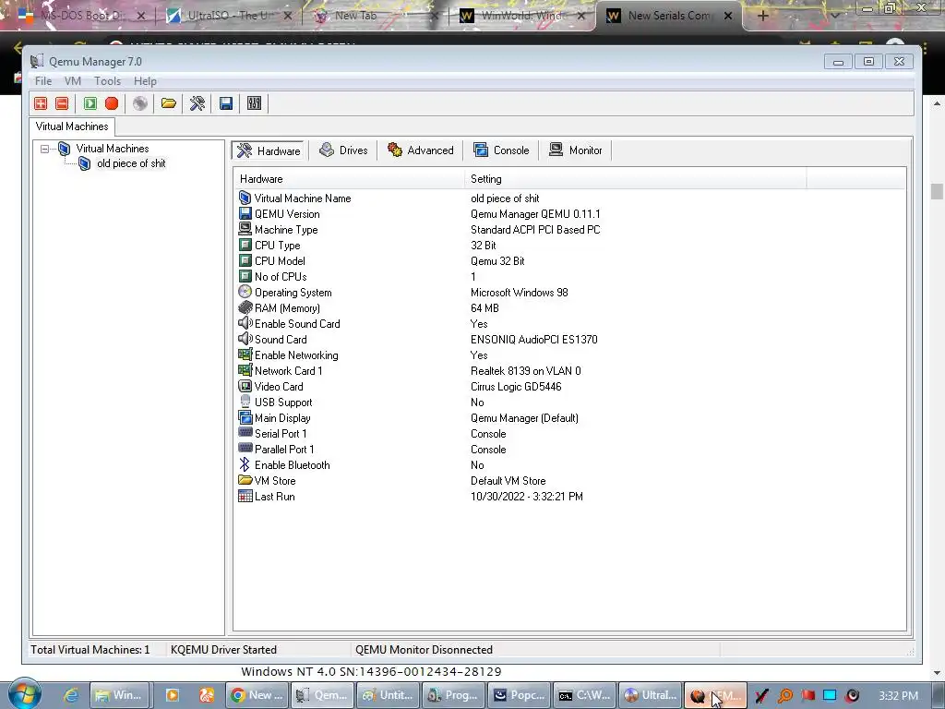Open the Tools menu
Viewport: 945px width, 709px height.
coord(107,81)
